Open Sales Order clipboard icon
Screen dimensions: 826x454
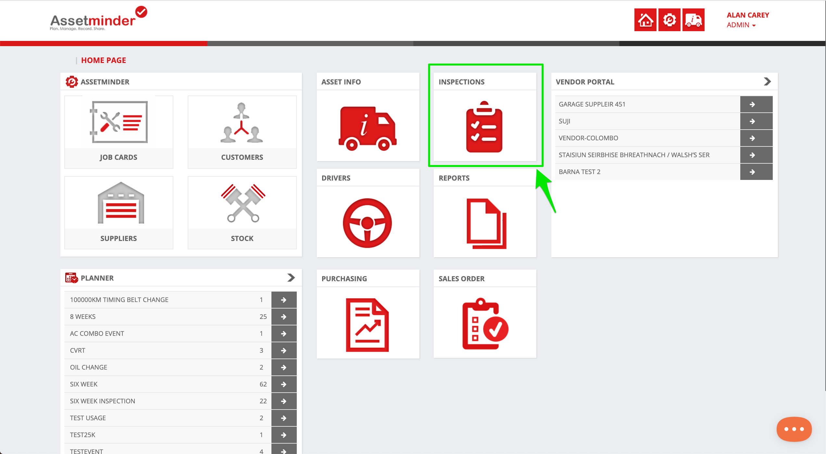(485, 324)
